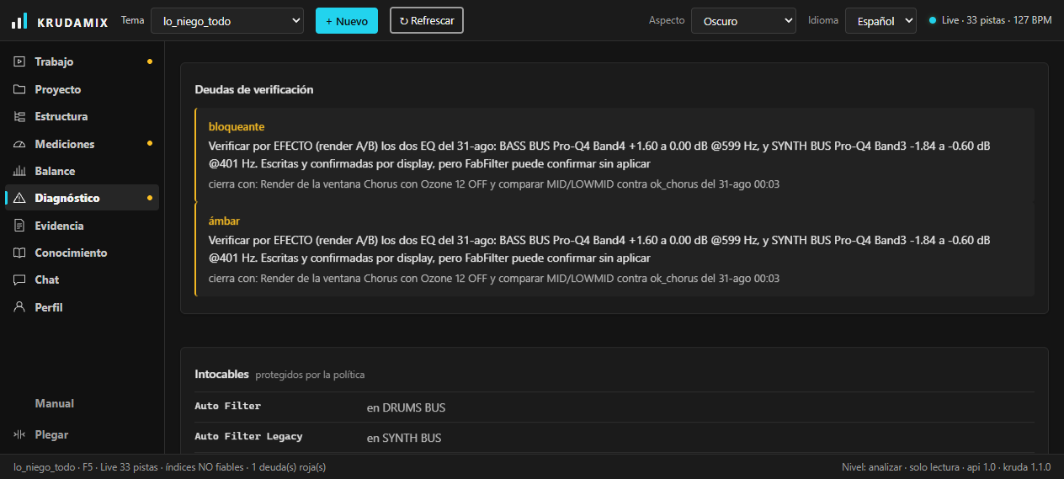Click the bloqueante label
1064x479 pixels.
pos(237,127)
